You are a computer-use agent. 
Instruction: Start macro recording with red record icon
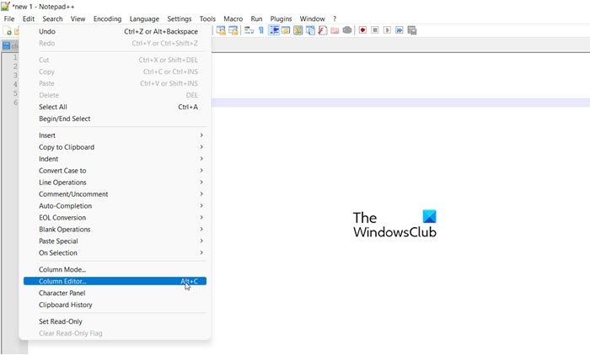pos(362,30)
